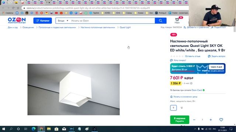Viewport: 236px width, 132px height.
Task: Show hidden system tray icons
Action: (195, 129)
